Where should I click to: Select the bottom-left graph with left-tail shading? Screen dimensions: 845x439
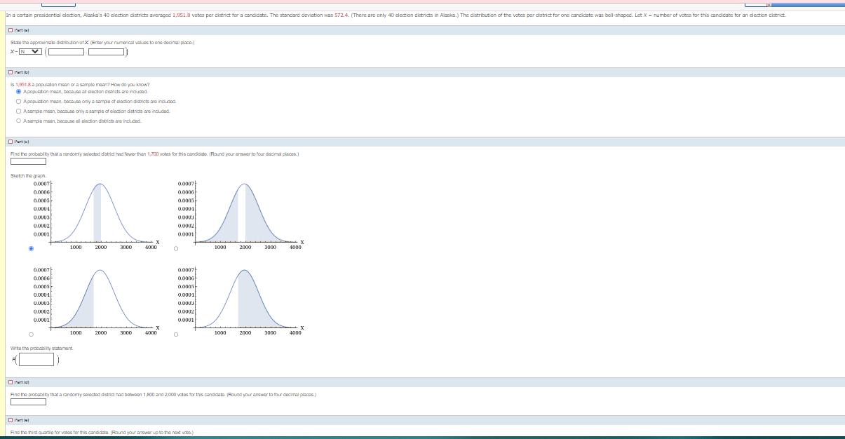click(x=29, y=334)
